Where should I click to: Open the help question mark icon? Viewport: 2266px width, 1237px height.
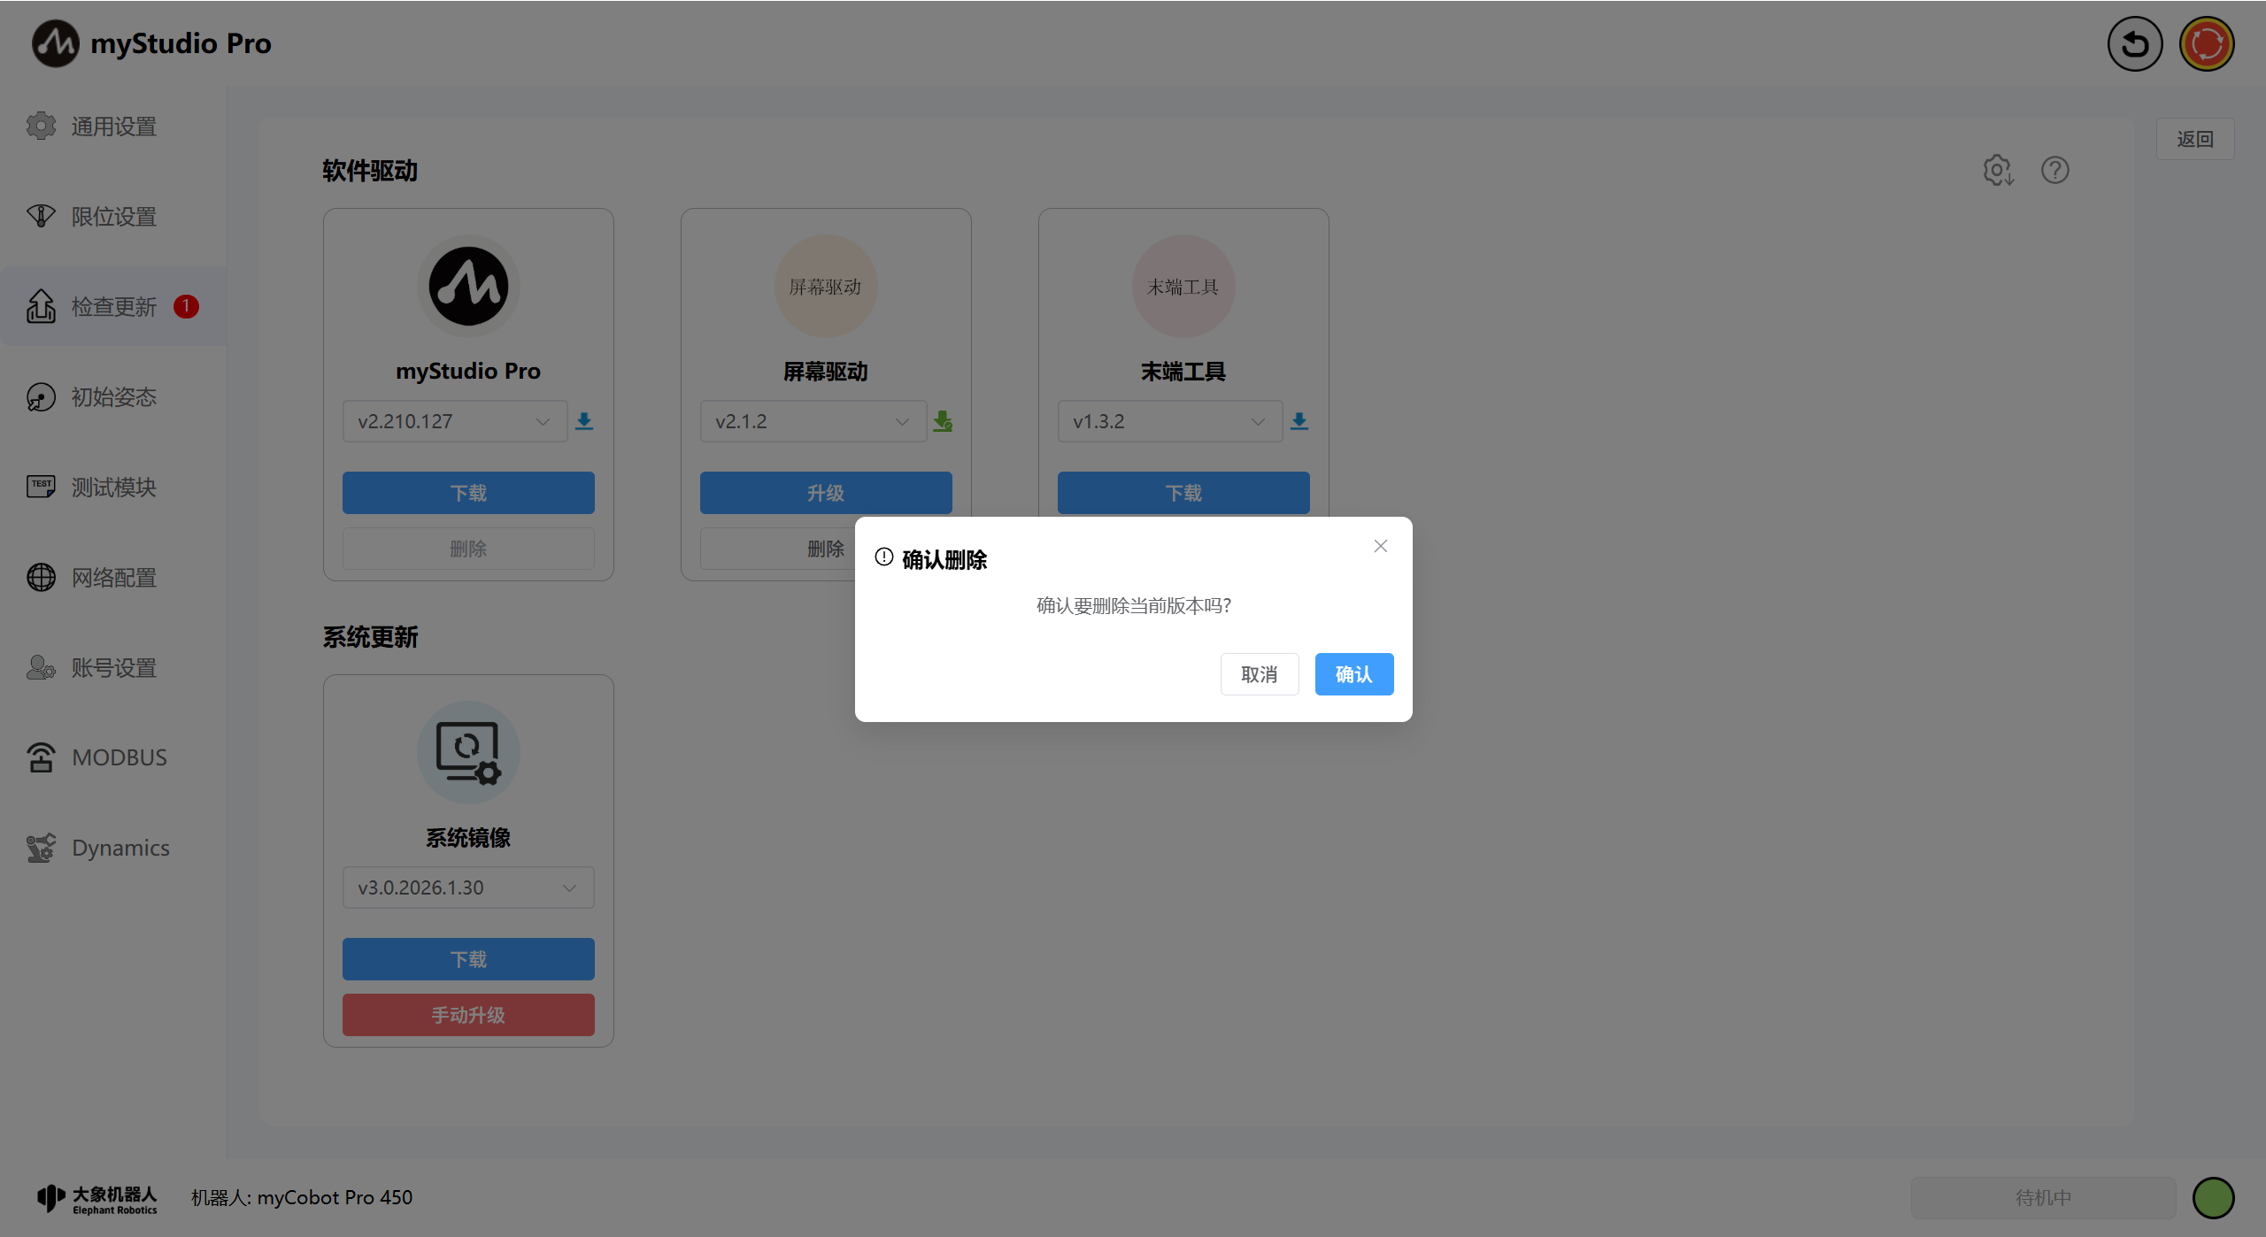[2054, 170]
